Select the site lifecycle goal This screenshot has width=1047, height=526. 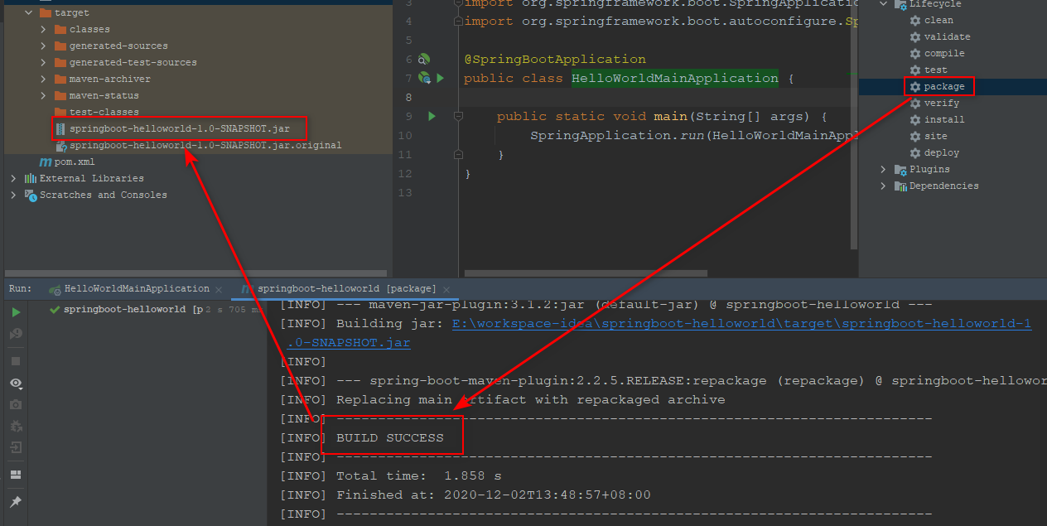click(928, 136)
